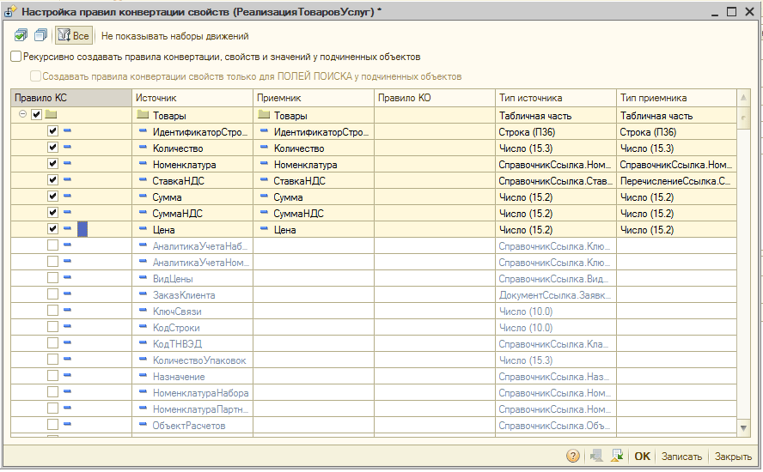Screen dimensions: 763x472
Task: Check the ВидЦены row checkbox
Action: point(52,278)
